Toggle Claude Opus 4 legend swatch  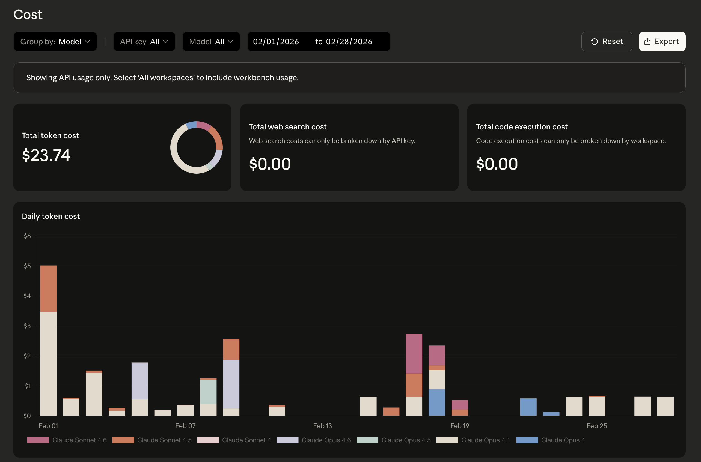click(527, 440)
